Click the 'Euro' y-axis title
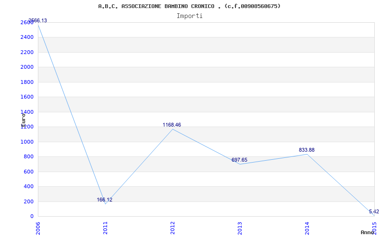Viewport: 379px width, 237px height. pos(23,120)
